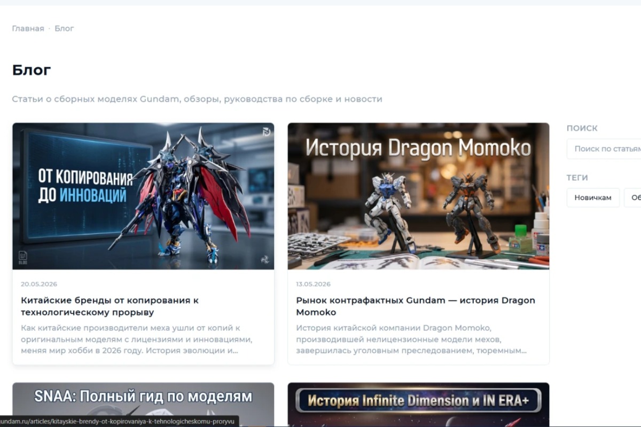Open article 'Китайские бренды от копирования к технологическому прорыву'
Viewport: 641px width, 427px height.
110,306
